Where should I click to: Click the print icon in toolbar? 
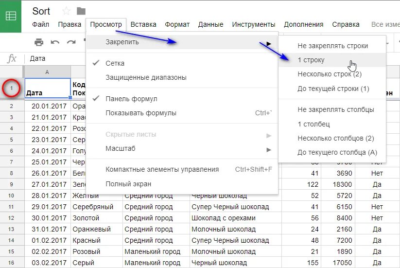pos(39,42)
